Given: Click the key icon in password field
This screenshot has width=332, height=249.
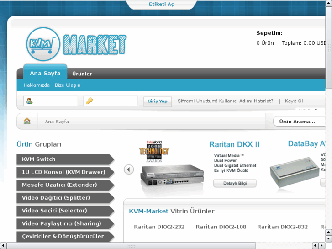Looking at the screenshot, I should pos(90,101).
